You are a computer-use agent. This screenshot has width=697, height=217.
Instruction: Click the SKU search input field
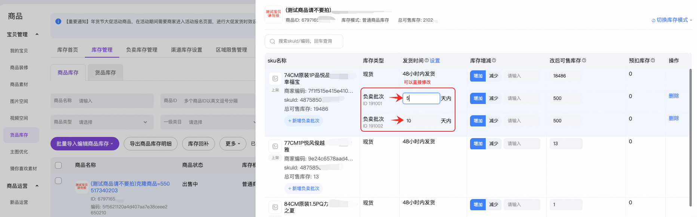coord(304,41)
